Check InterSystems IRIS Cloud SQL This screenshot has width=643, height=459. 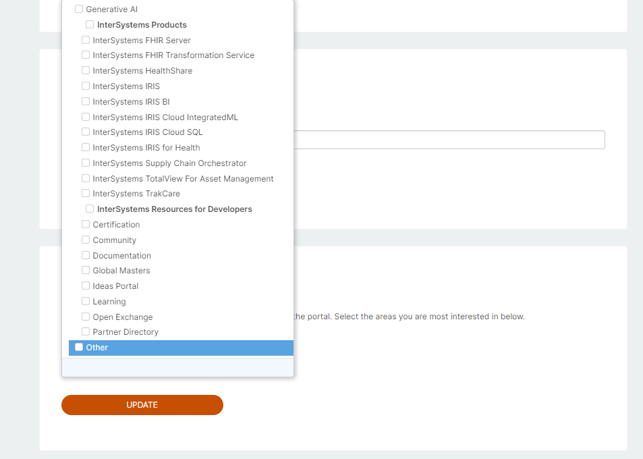tap(86, 132)
